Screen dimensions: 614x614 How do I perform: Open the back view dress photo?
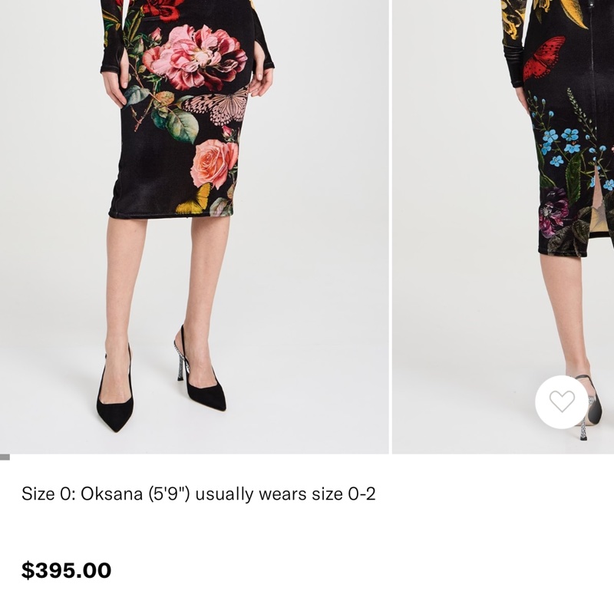pos(503,226)
